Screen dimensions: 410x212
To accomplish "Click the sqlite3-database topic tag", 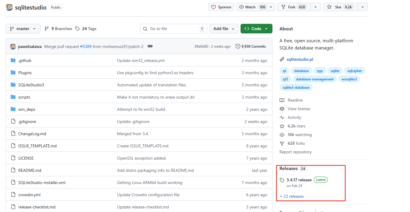I will 296,88.
